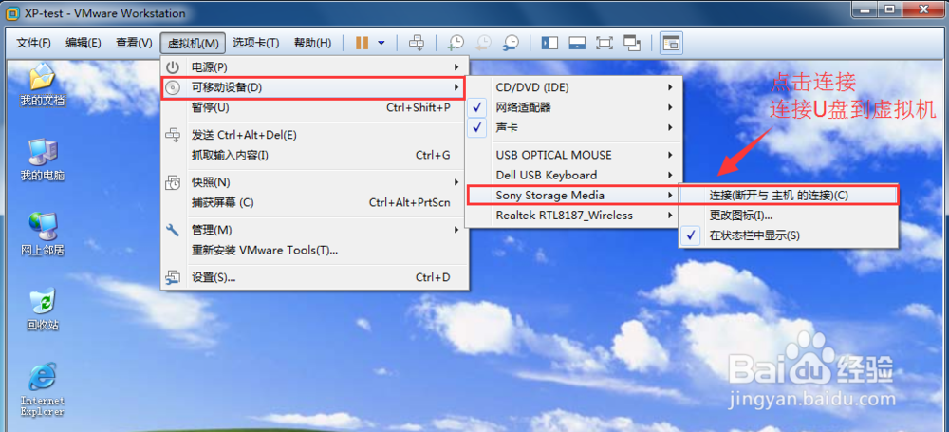Image resolution: width=949 pixels, height=432 pixels.
Task: Click the Internet Explorer desktop icon
Action: pyautogui.click(x=43, y=389)
